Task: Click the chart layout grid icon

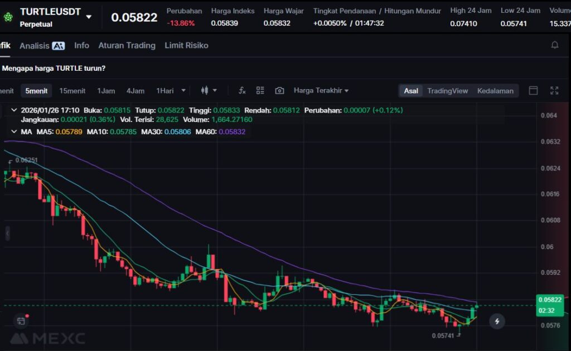Action: [x=260, y=90]
